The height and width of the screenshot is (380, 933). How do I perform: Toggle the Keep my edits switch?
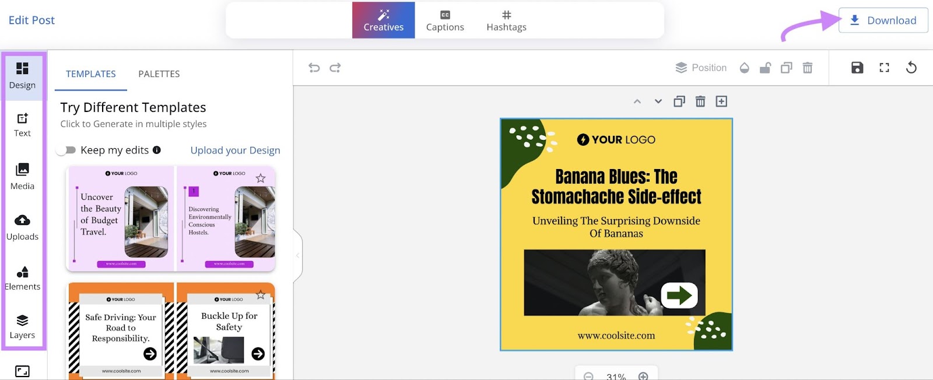[67, 150]
